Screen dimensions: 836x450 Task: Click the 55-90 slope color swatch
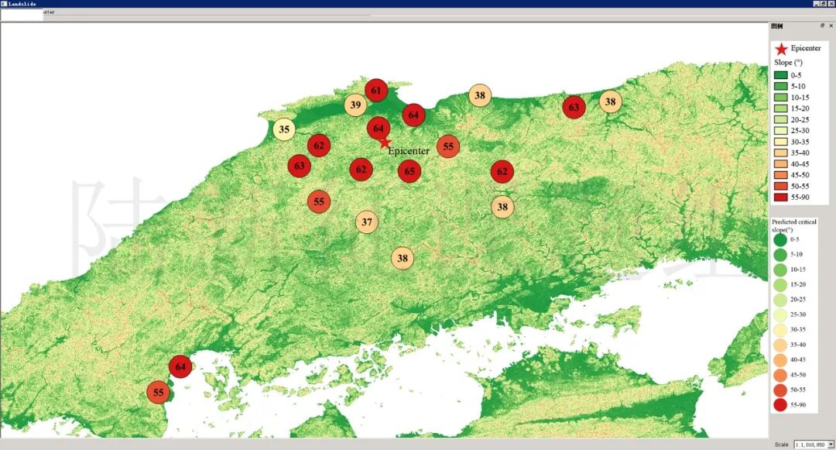click(x=781, y=197)
